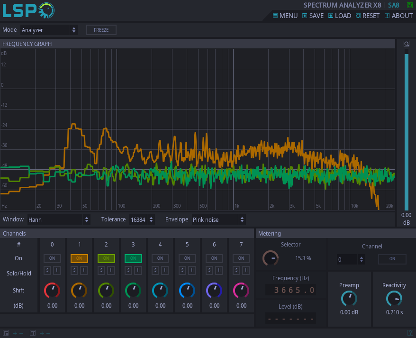Solo channel 4 with S button

point(155,270)
